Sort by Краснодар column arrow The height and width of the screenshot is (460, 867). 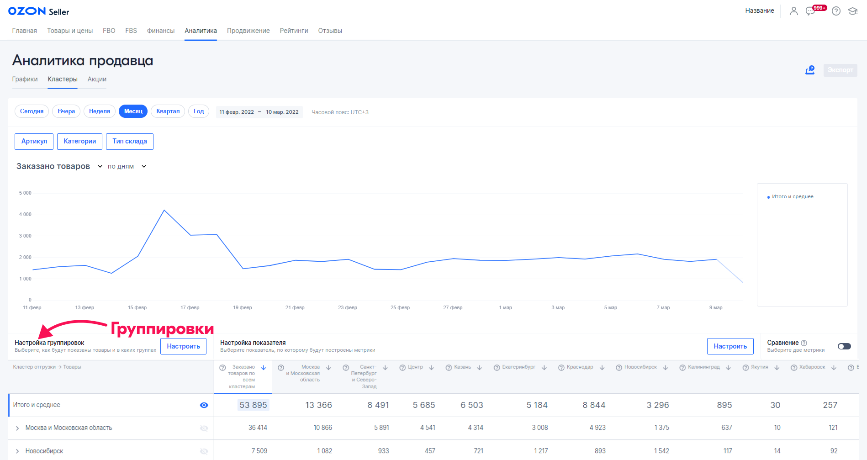(602, 368)
